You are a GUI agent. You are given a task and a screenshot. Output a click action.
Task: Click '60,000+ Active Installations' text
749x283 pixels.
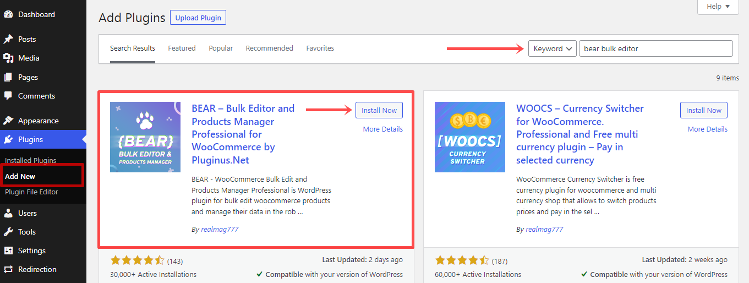coord(478,274)
